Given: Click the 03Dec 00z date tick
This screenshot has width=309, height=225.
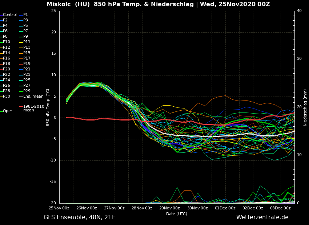Looking at the screenshot, I should [x=280, y=208].
